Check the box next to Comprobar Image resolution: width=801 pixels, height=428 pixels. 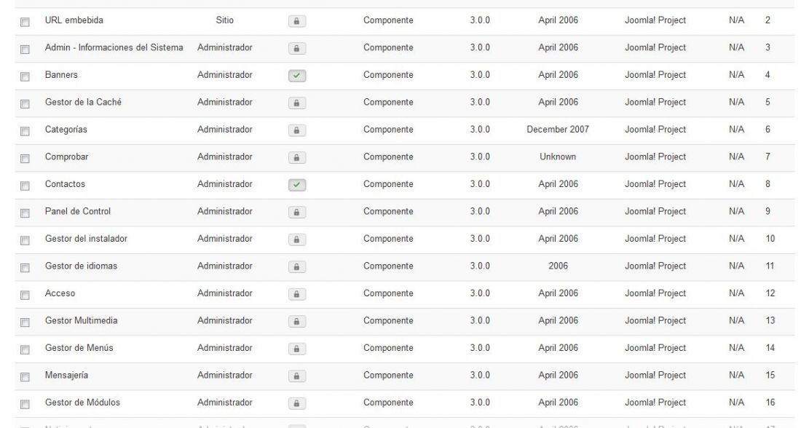[25, 159]
